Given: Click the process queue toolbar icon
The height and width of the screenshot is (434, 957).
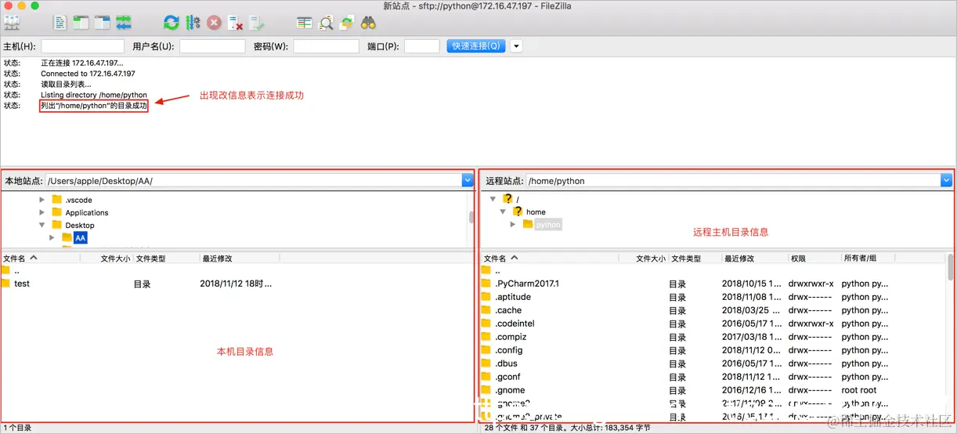Looking at the screenshot, I should 193,23.
